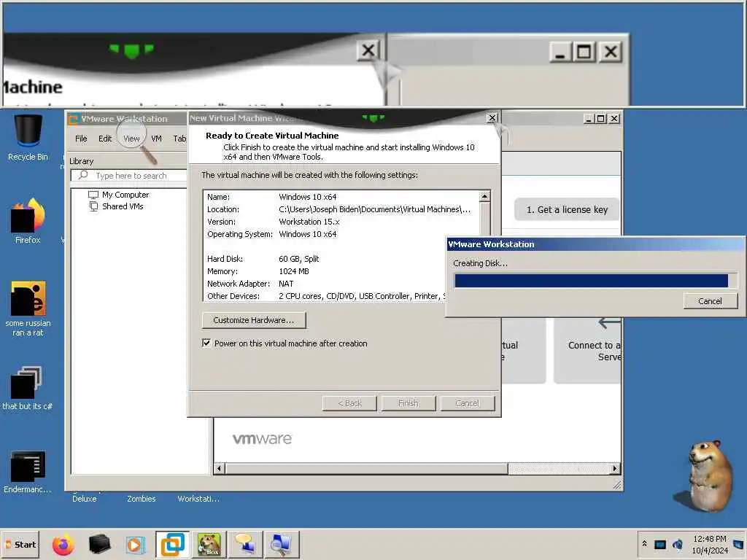Go to the previous step with the Back button
This screenshot has width=747, height=560.
tap(349, 403)
